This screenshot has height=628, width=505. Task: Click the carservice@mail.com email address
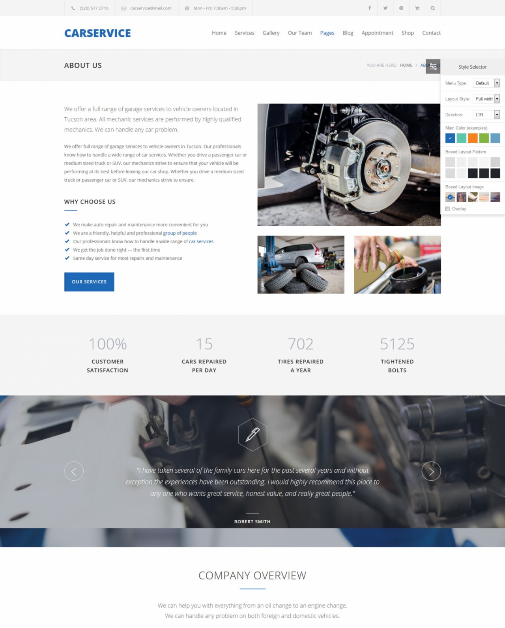pos(151,8)
